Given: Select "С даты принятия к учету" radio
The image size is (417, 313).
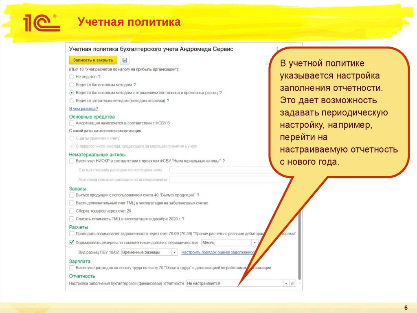Looking at the screenshot, I should click(x=72, y=138).
